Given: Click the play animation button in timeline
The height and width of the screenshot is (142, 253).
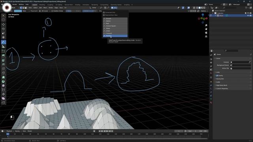Looking at the screenshot, I should 107,131.
